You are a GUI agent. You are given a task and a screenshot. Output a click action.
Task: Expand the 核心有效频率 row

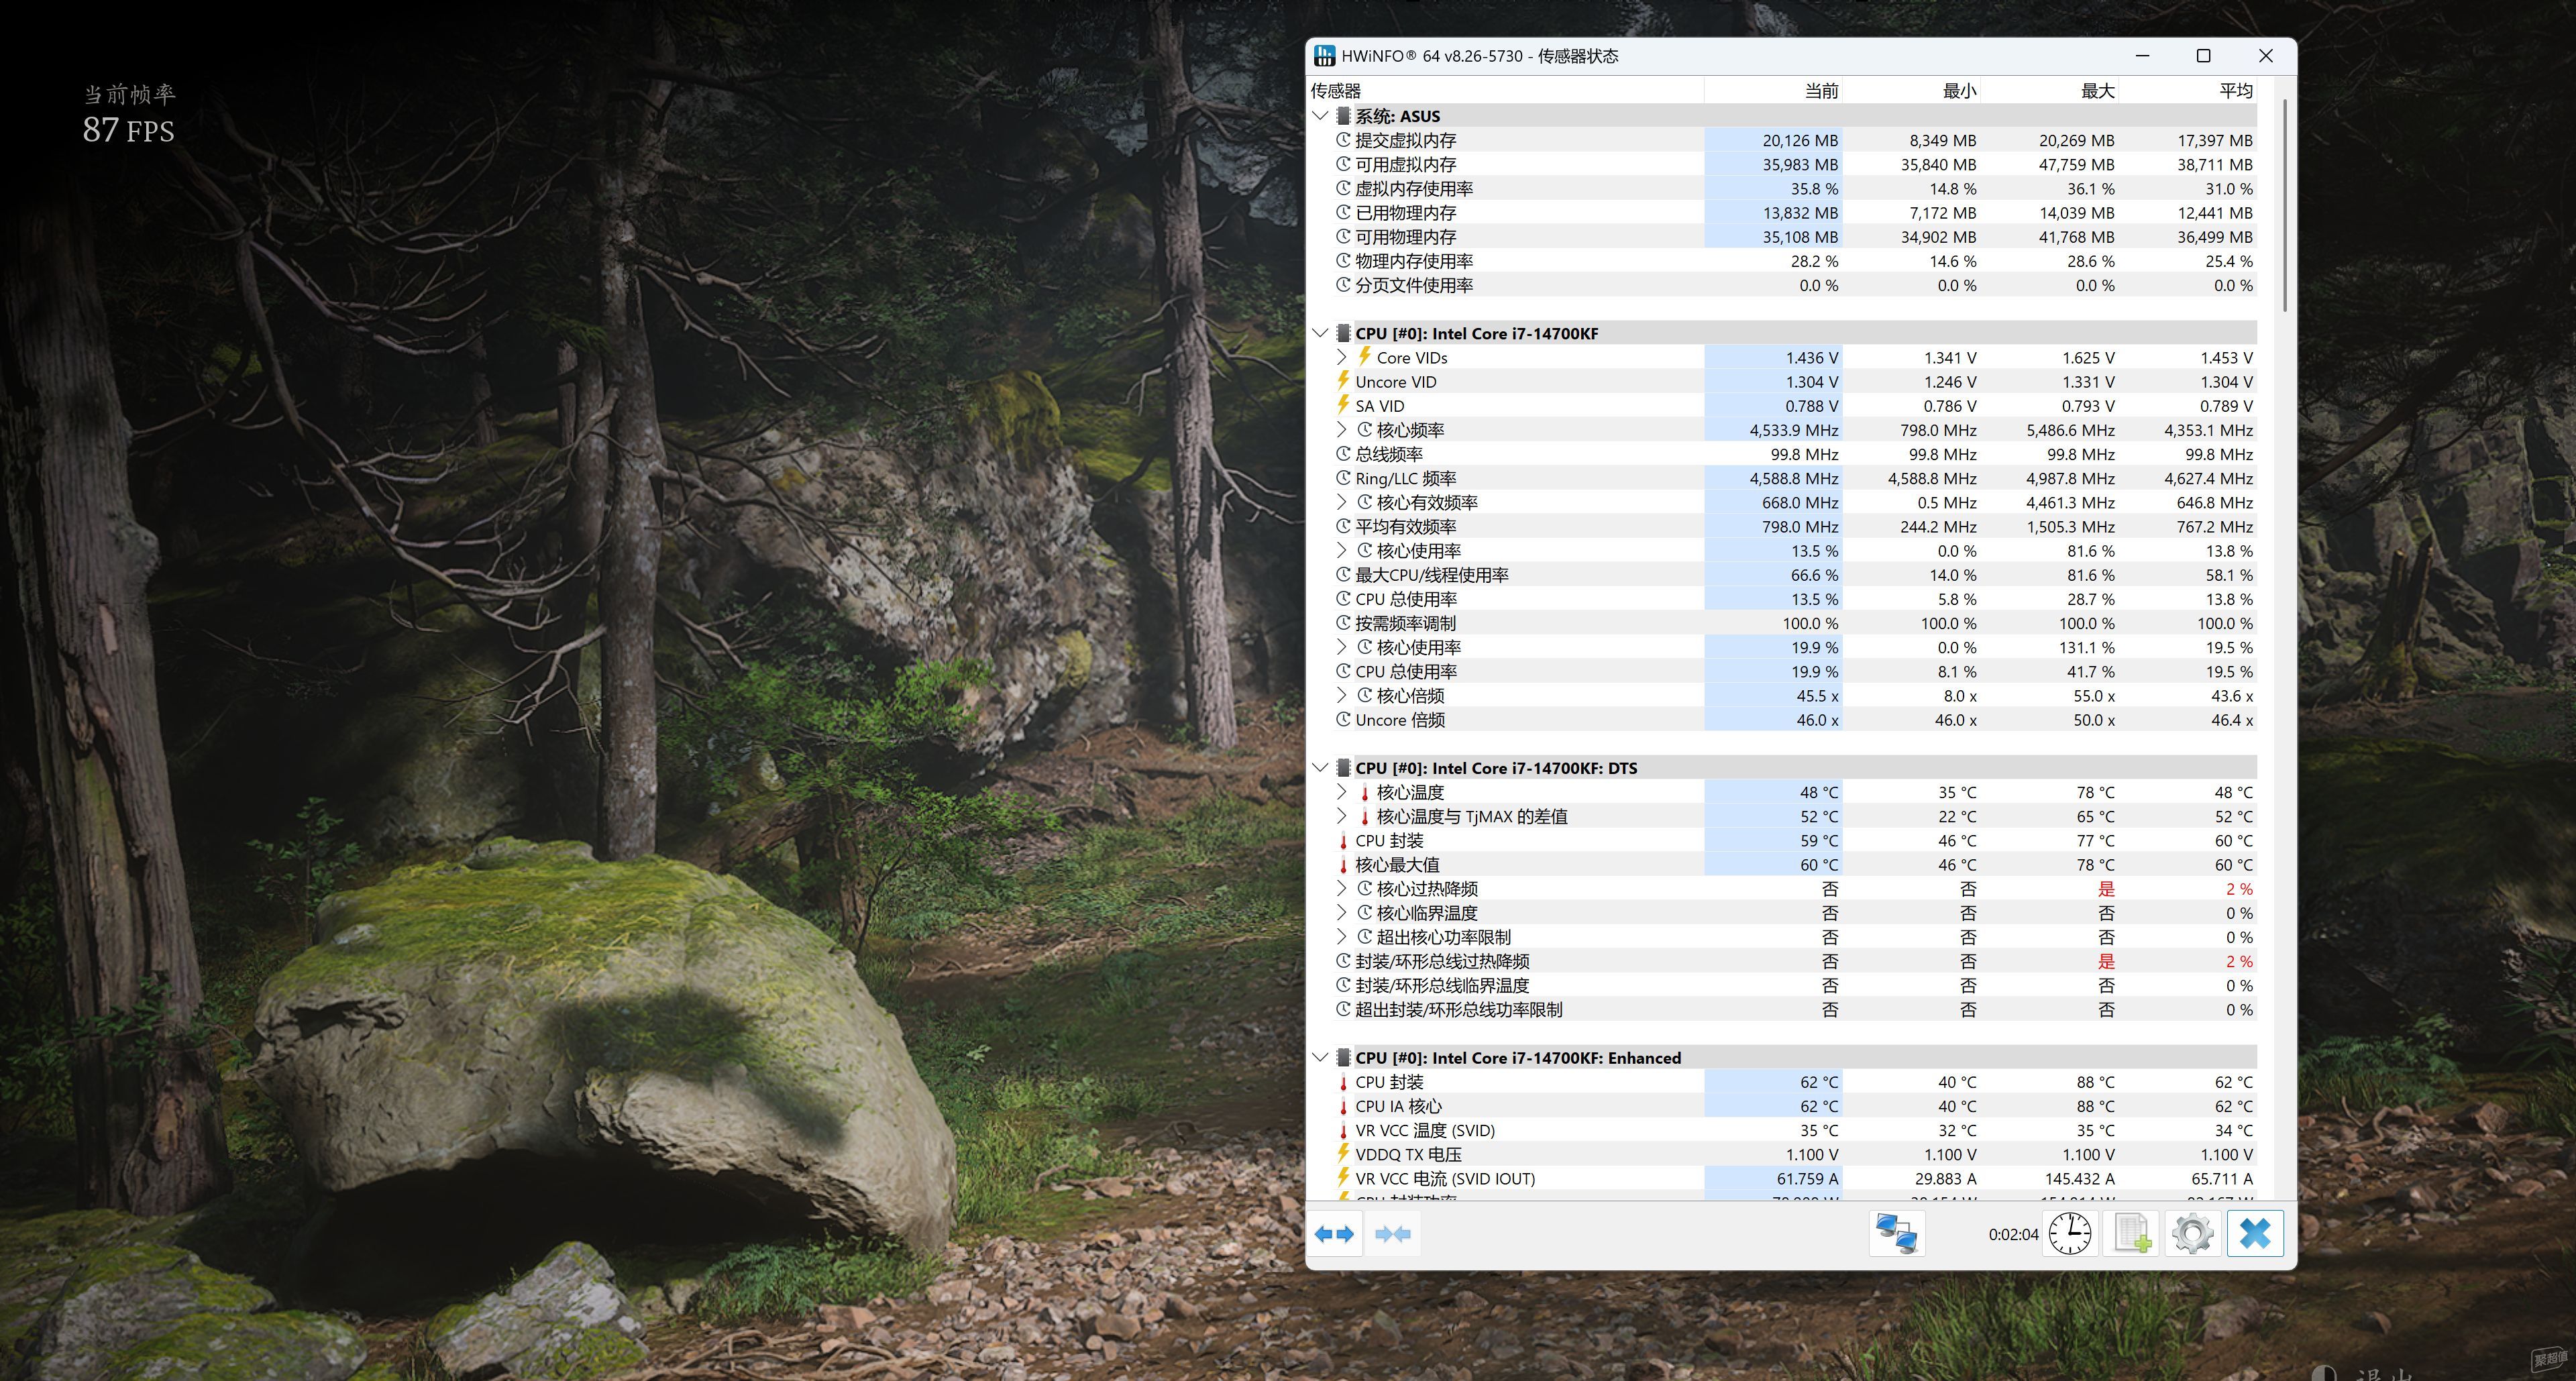pyautogui.click(x=1342, y=502)
